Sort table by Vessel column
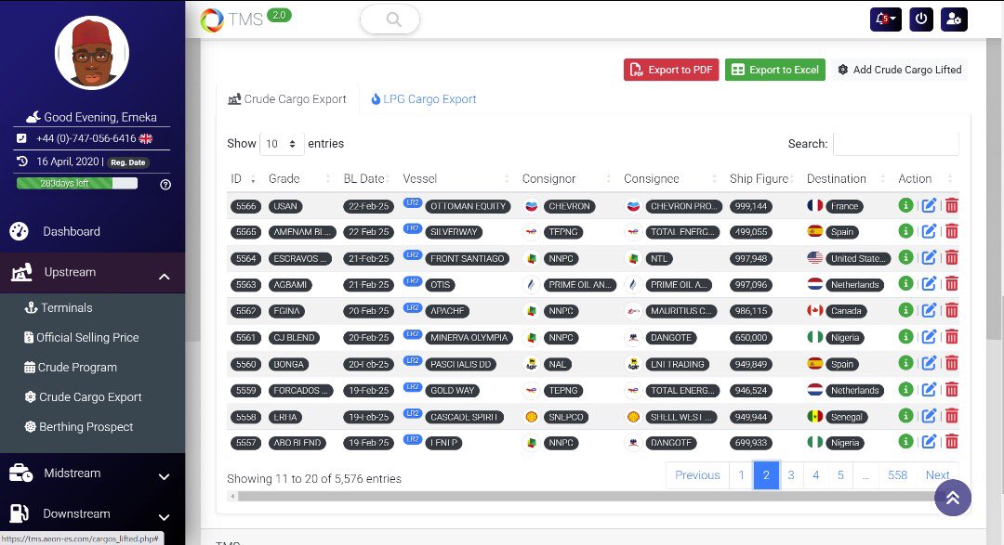This screenshot has width=1004, height=545. coord(456,178)
